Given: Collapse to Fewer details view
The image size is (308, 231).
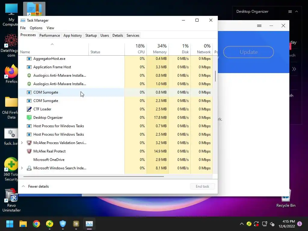Looking at the screenshot, I should tap(35, 186).
